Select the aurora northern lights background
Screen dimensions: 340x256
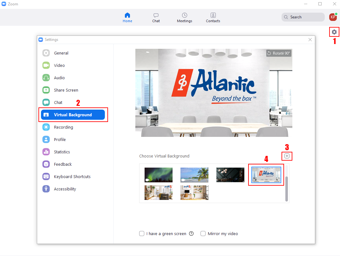pyautogui.click(x=159, y=175)
